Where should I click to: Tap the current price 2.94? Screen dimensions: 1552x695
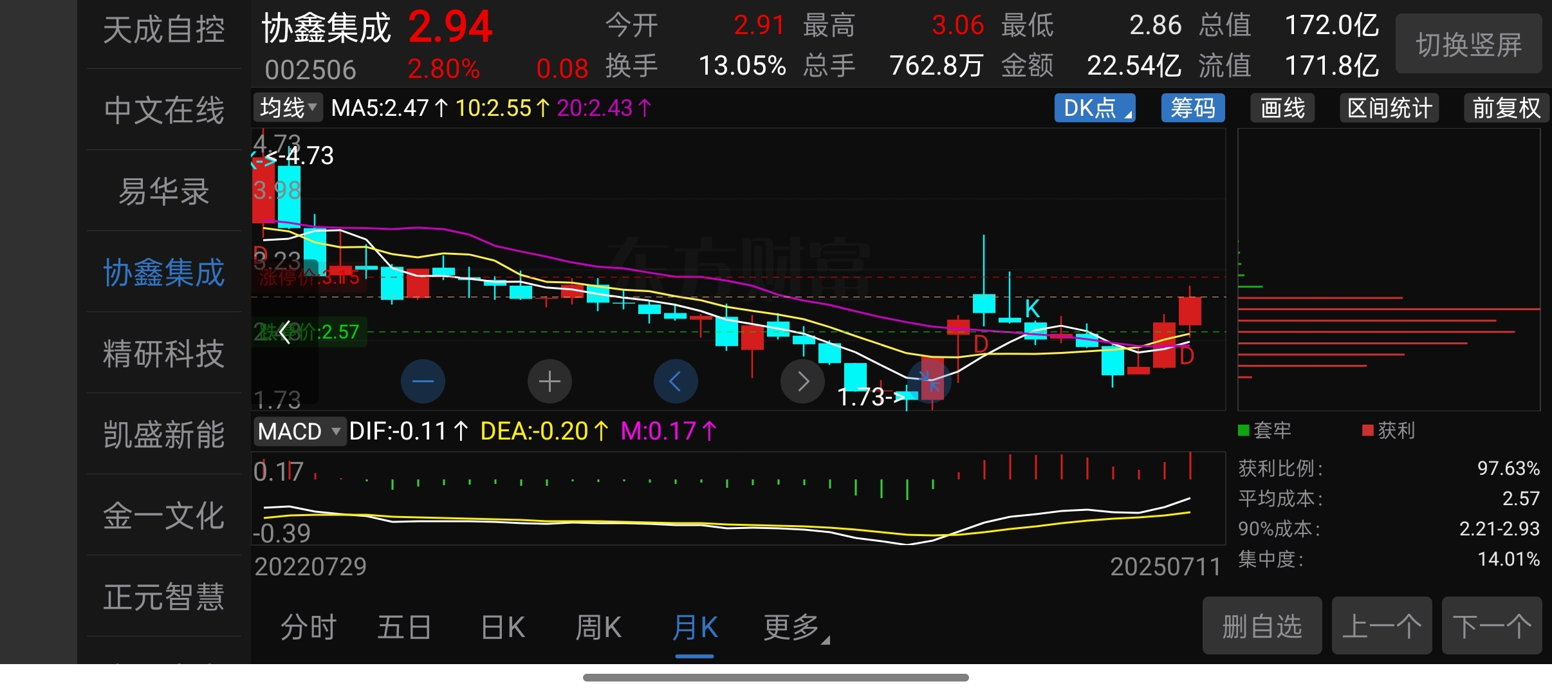pyautogui.click(x=450, y=27)
